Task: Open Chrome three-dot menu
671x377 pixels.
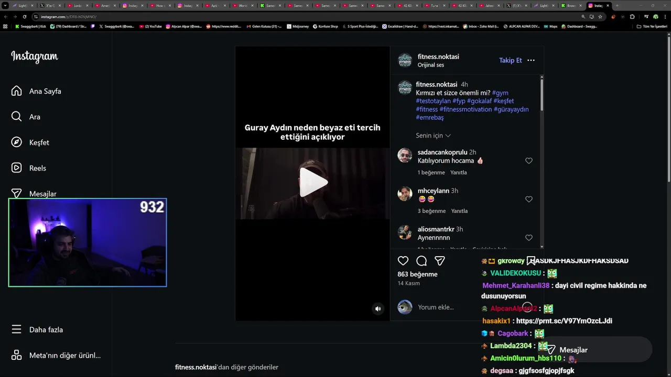Action: [665, 17]
